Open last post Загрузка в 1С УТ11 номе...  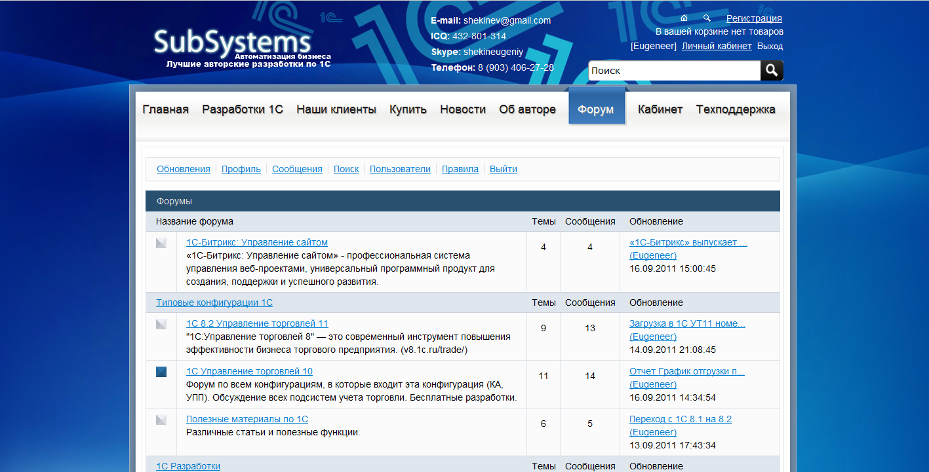(x=687, y=323)
